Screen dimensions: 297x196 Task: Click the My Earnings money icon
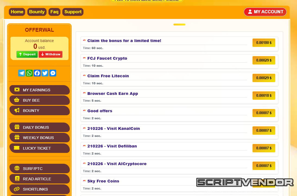[17, 90]
